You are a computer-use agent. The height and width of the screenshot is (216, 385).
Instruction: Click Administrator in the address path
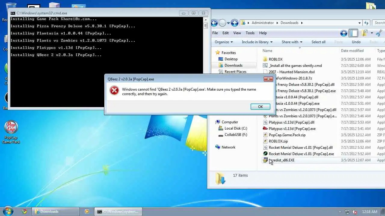(263, 23)
